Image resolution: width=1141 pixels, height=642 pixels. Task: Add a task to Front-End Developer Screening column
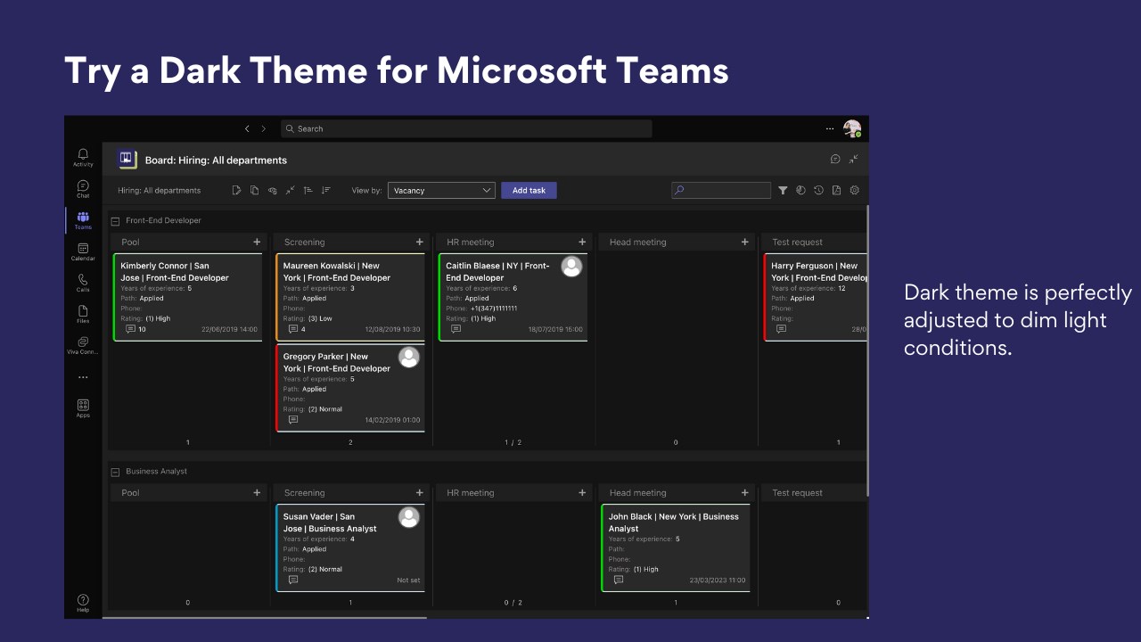point(420,242)
